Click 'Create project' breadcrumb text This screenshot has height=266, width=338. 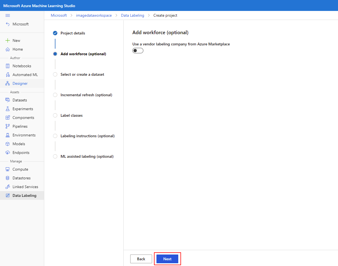pos(165,15)
